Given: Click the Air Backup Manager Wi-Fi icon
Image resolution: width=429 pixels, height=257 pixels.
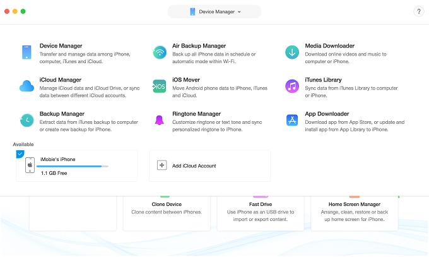Looking at the screenshot, I should (160, 52).
